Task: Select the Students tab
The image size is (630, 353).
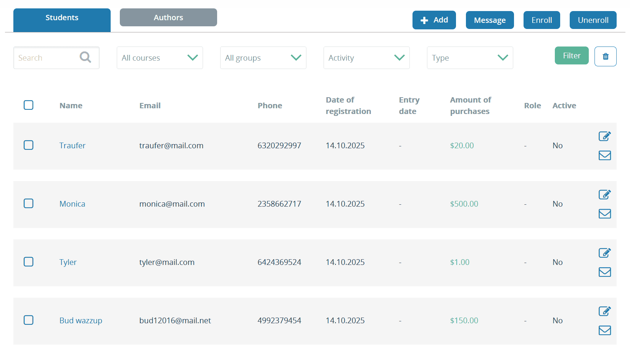Action: (62, 17)
